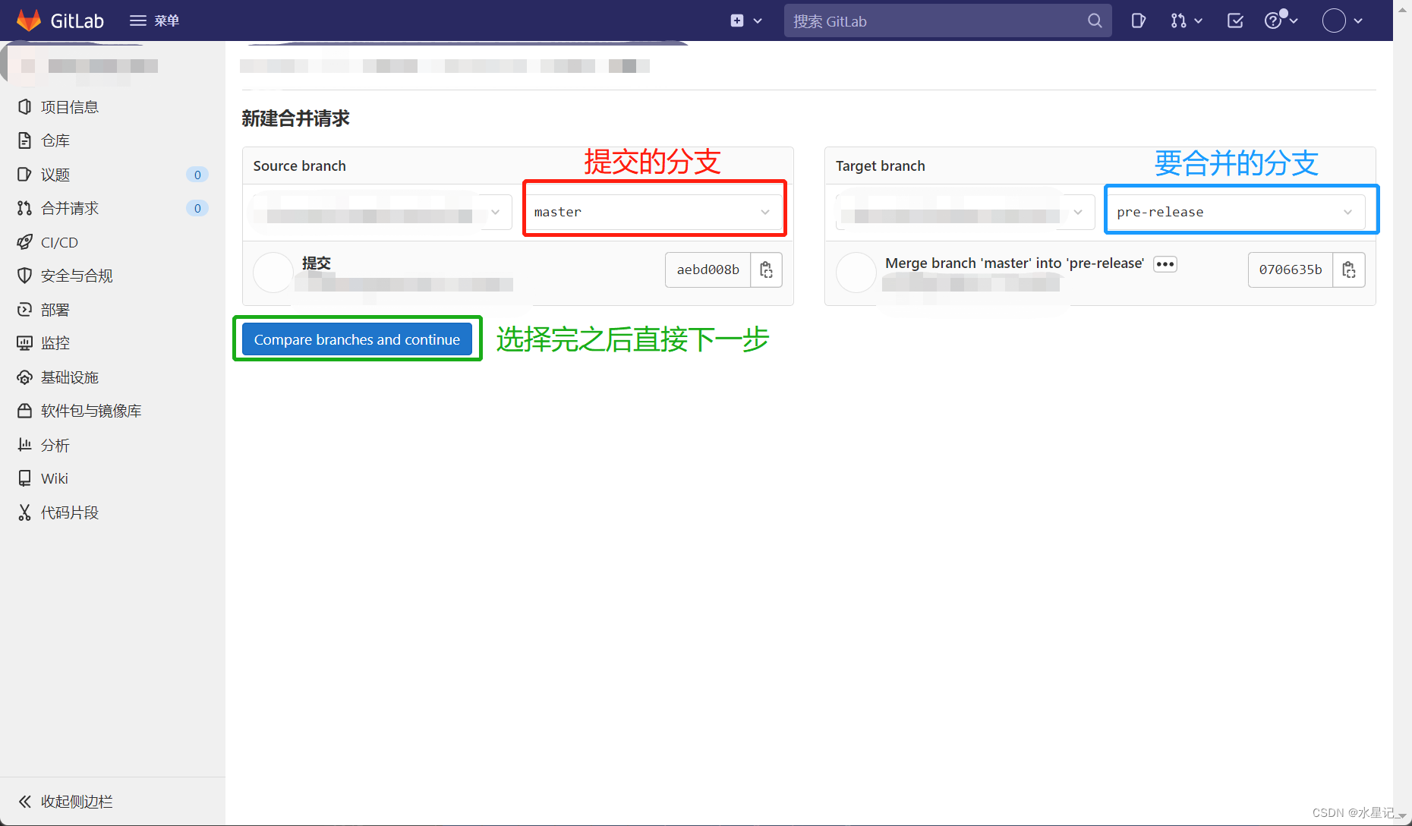Click the Wiki book icon
This screenshot has width=1412, height=826.
(x=24, y=478)
